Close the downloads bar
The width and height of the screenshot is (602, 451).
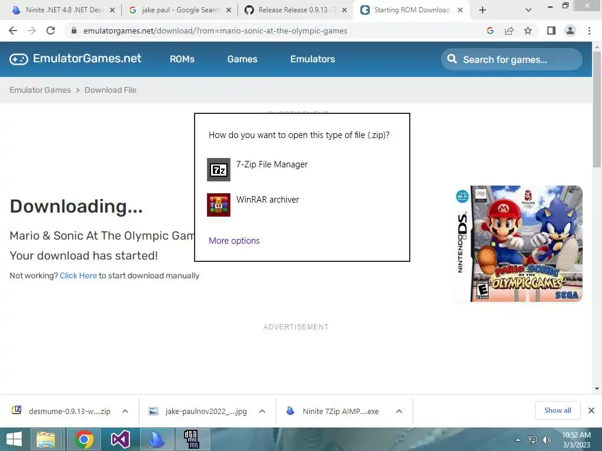click(591, 410)
